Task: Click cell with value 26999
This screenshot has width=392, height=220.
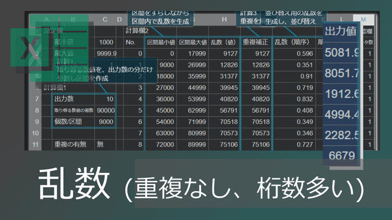Action: coord(193,65)
